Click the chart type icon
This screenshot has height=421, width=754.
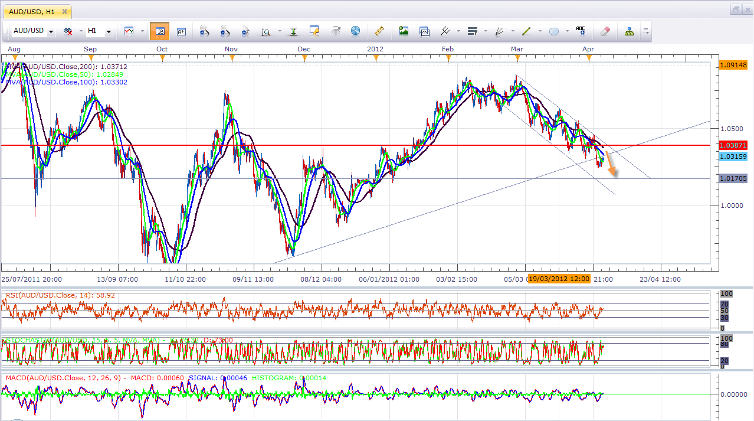click(x=129, y=31)
